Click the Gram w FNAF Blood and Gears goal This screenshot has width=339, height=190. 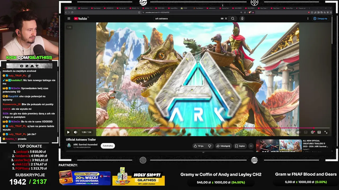pyautogui.click(x=306, y=178)
